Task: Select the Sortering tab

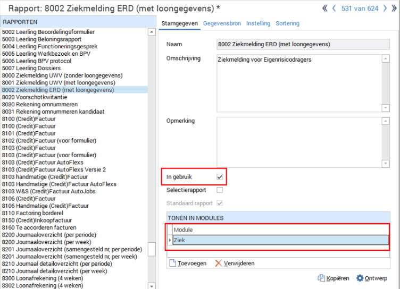Action: pyautogui.click(x=287, y=23)
